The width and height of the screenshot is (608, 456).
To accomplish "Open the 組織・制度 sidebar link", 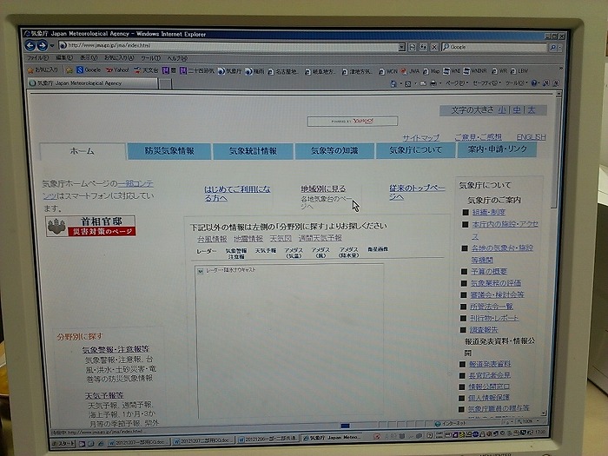I will click(489, 213).
